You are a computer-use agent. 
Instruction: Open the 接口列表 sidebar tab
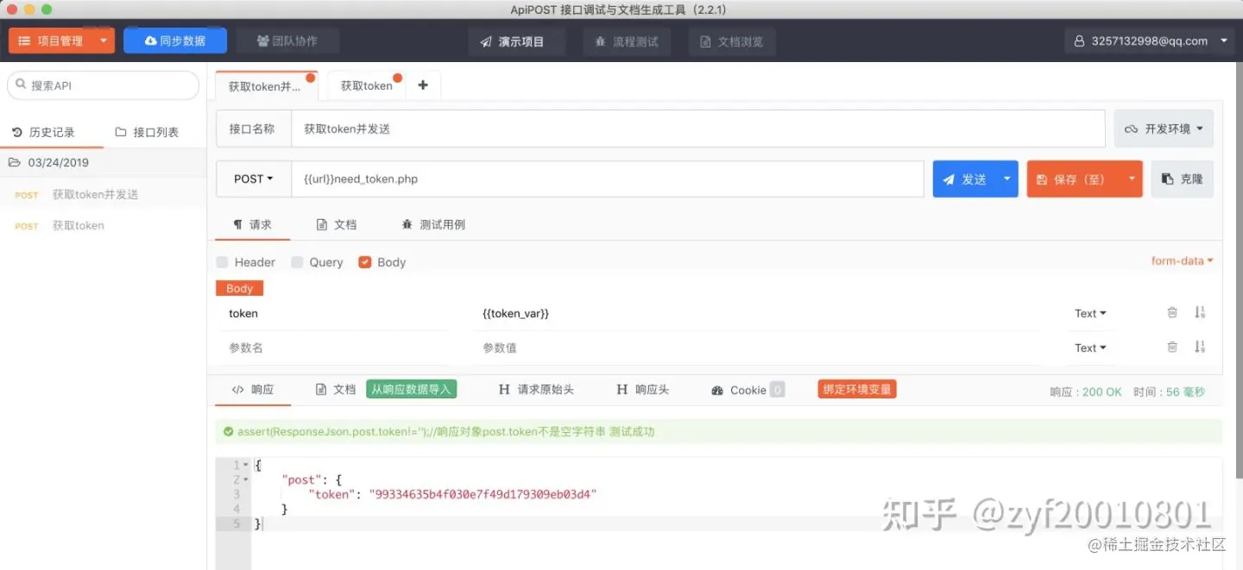click(147, 132)
